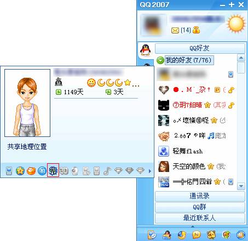Click the orange pet icon in profile card toolbar

(31, 171)
